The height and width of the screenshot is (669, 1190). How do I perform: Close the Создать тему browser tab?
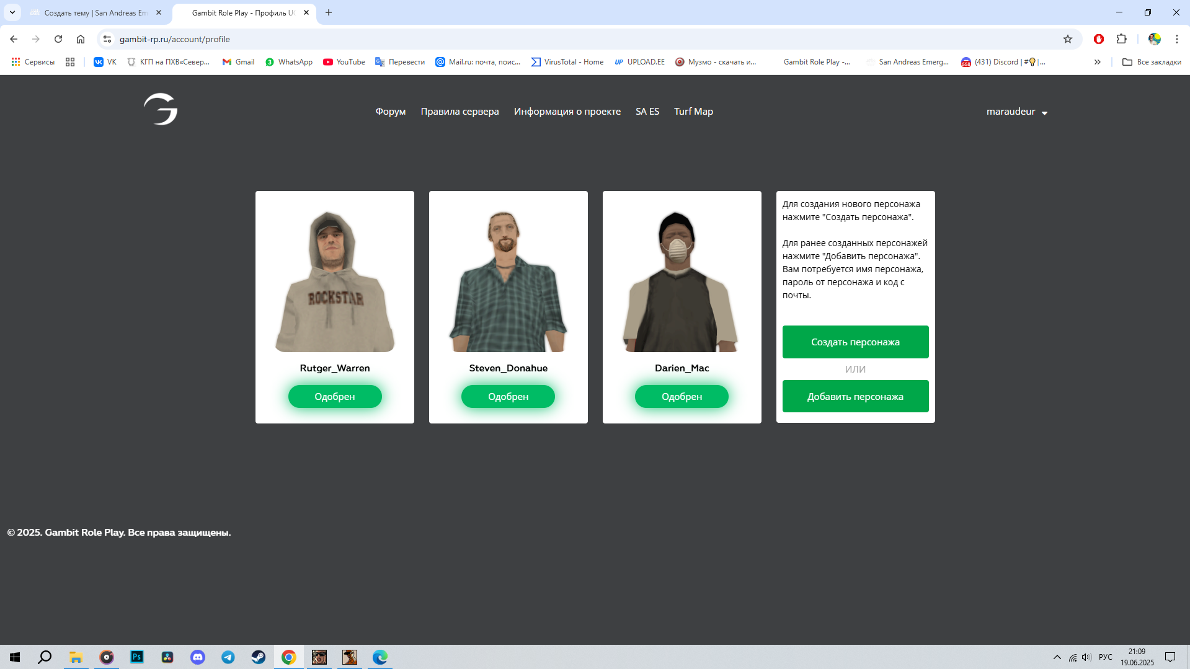[x=159, y=12]
